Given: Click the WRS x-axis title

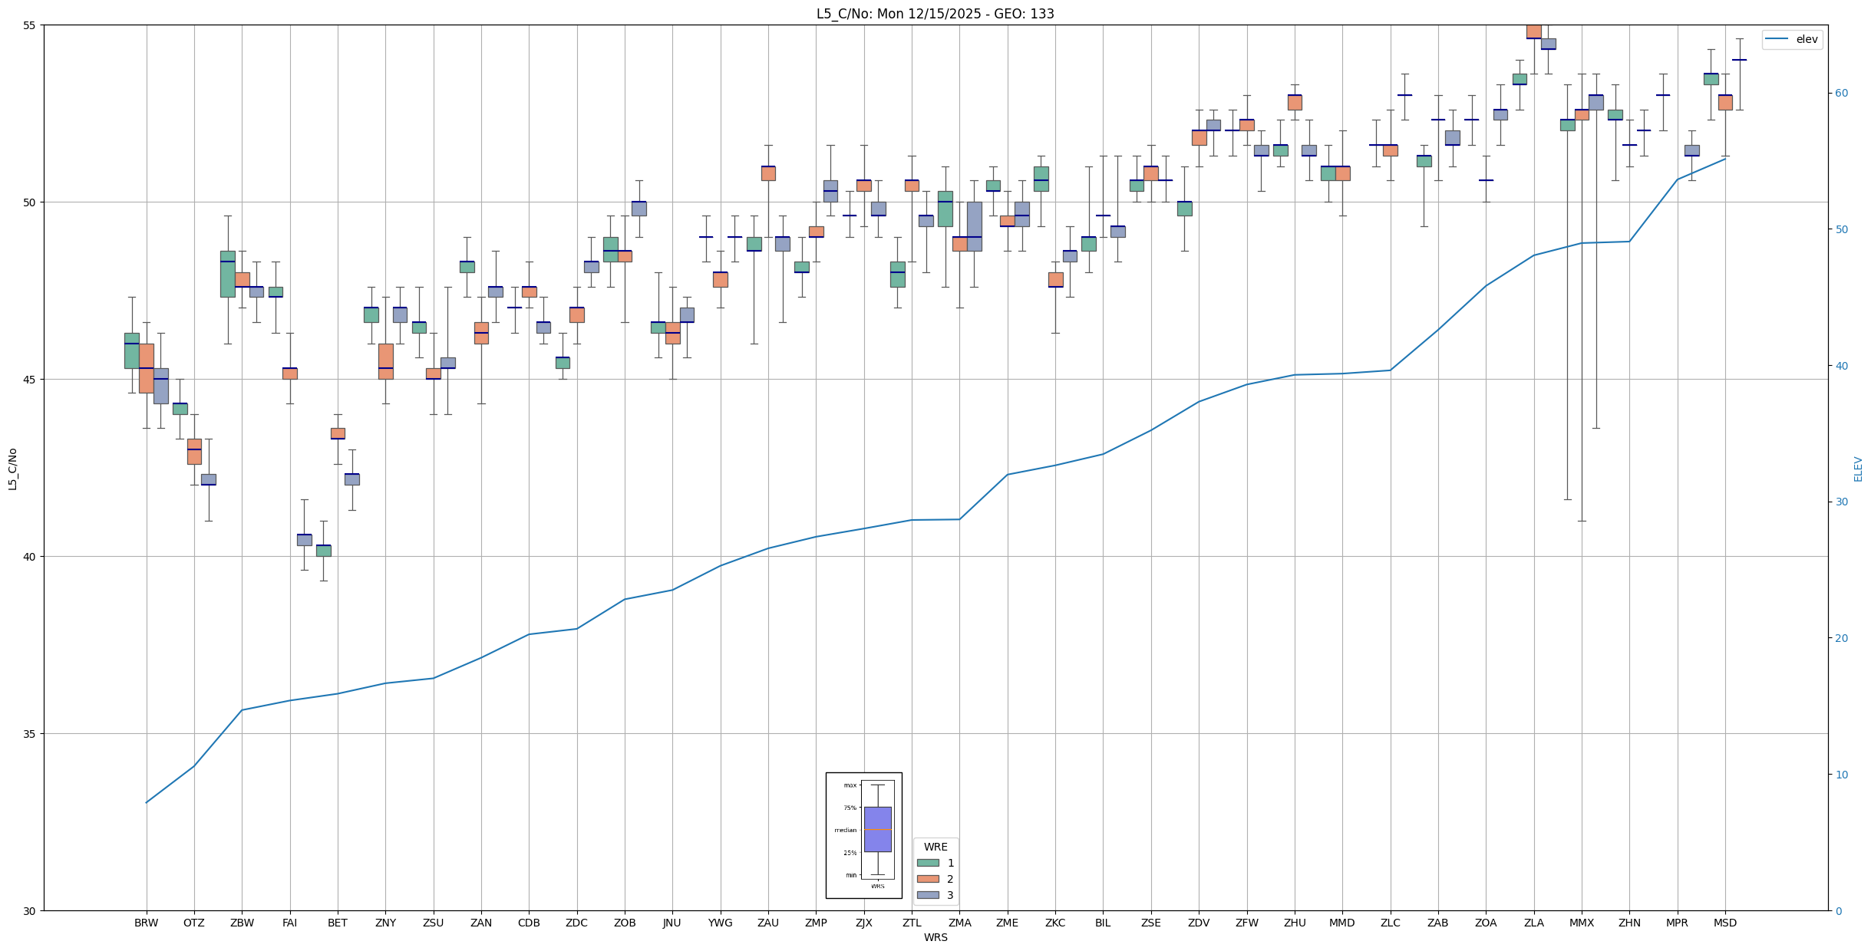Looking at the screenshot, I should tap(935, 937).
